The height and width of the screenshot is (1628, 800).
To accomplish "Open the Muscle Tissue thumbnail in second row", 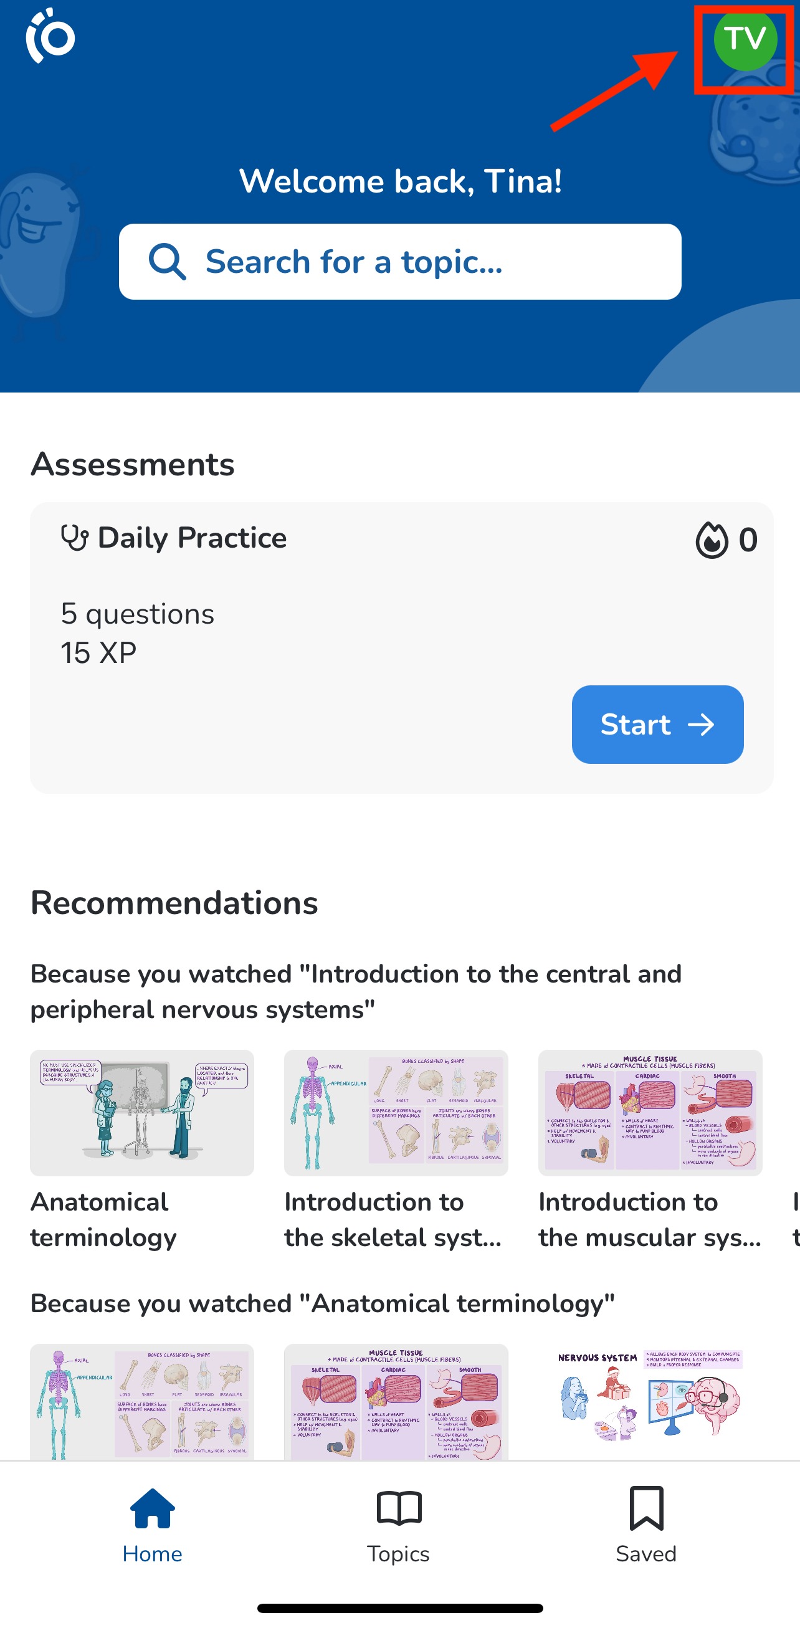I will pos(396,1401).
